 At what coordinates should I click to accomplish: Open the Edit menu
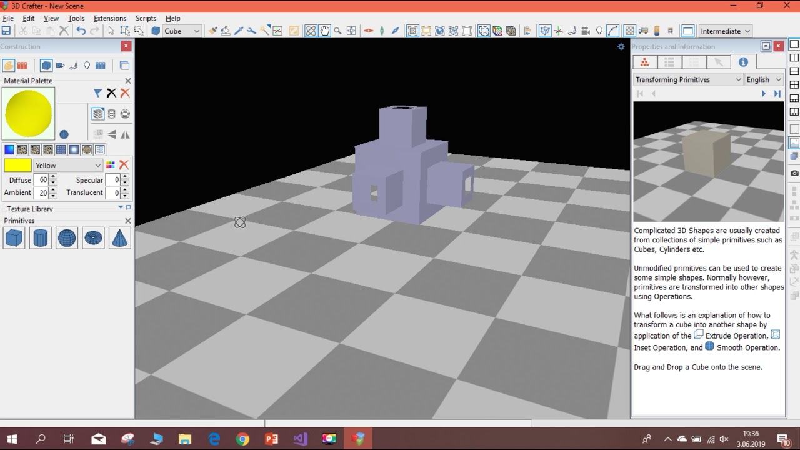click(x=29, y=18)
